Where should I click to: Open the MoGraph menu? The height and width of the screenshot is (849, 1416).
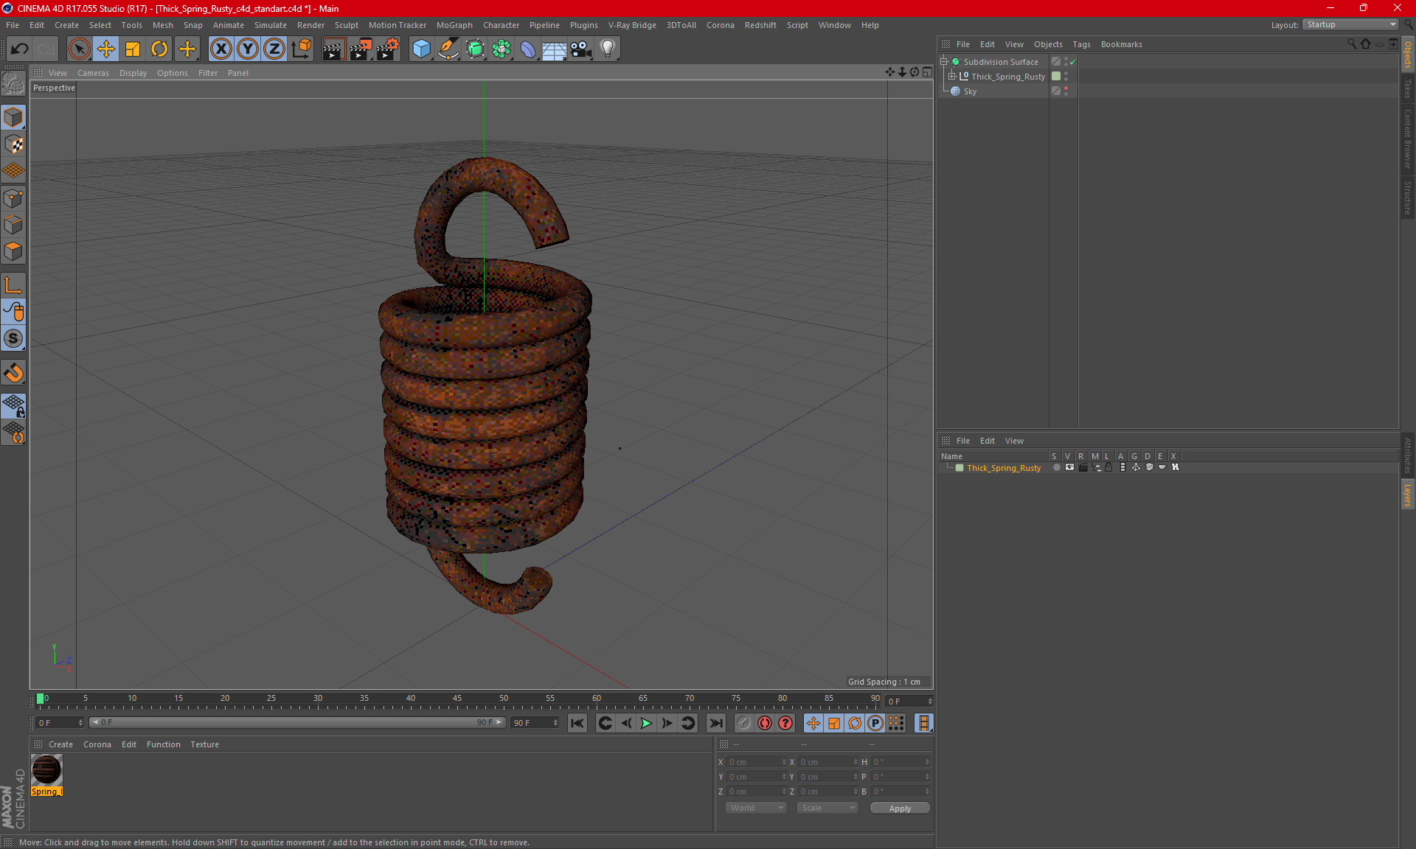click(454, 25)
